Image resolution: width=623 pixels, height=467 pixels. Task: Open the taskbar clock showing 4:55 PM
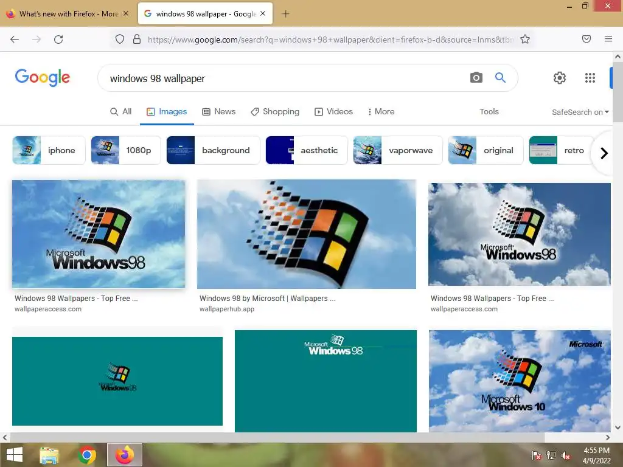coord(596,455)
